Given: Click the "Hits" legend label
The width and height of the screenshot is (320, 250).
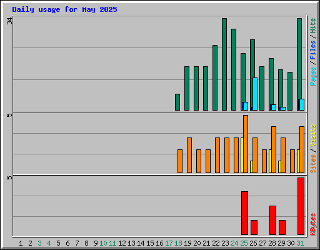Looking at the screenshot, I should [x=313, y=26].
